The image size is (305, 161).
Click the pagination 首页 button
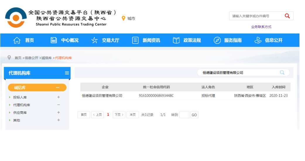coord(84,115)
